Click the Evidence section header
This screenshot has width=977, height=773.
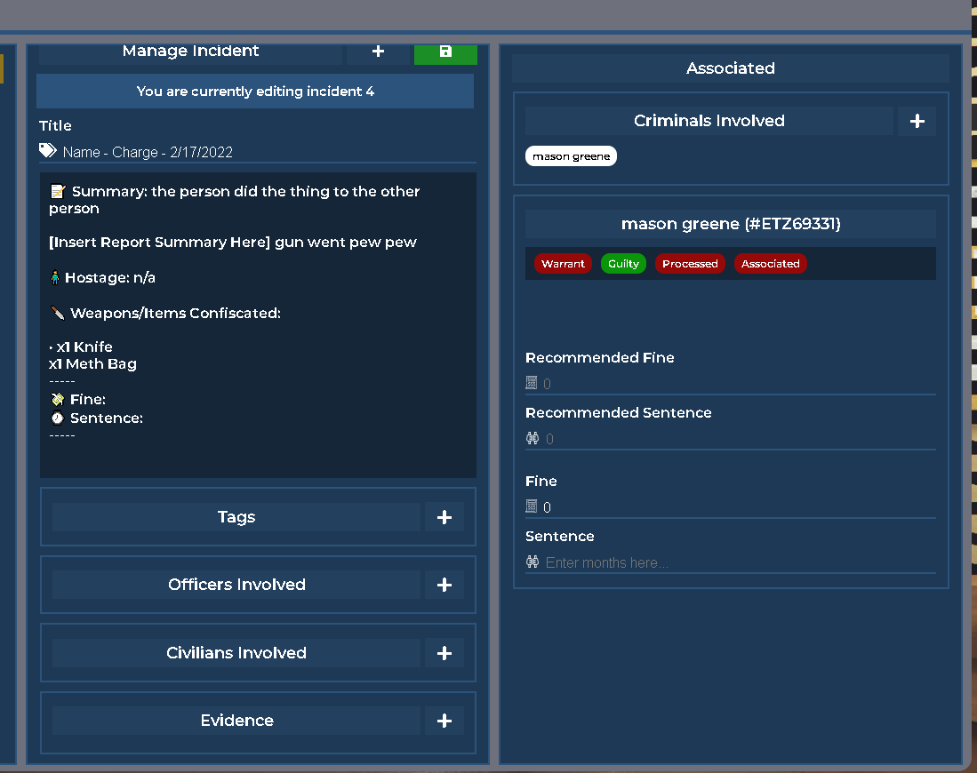236,721
